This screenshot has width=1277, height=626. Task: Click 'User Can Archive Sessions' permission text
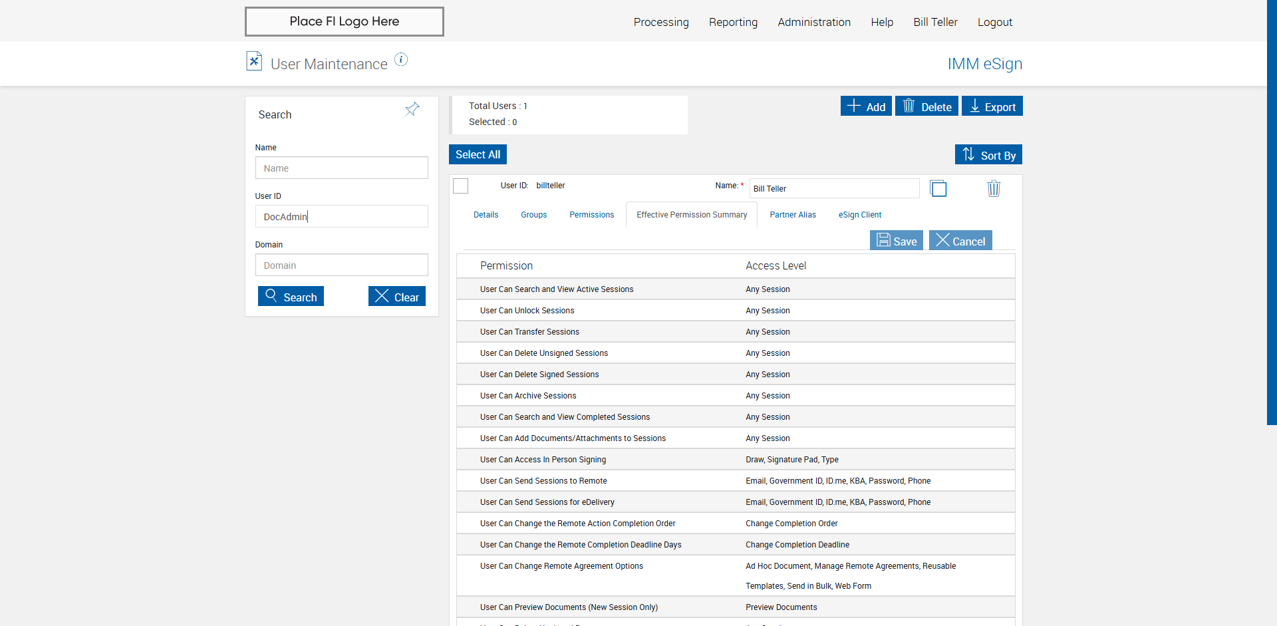[528, 396]
